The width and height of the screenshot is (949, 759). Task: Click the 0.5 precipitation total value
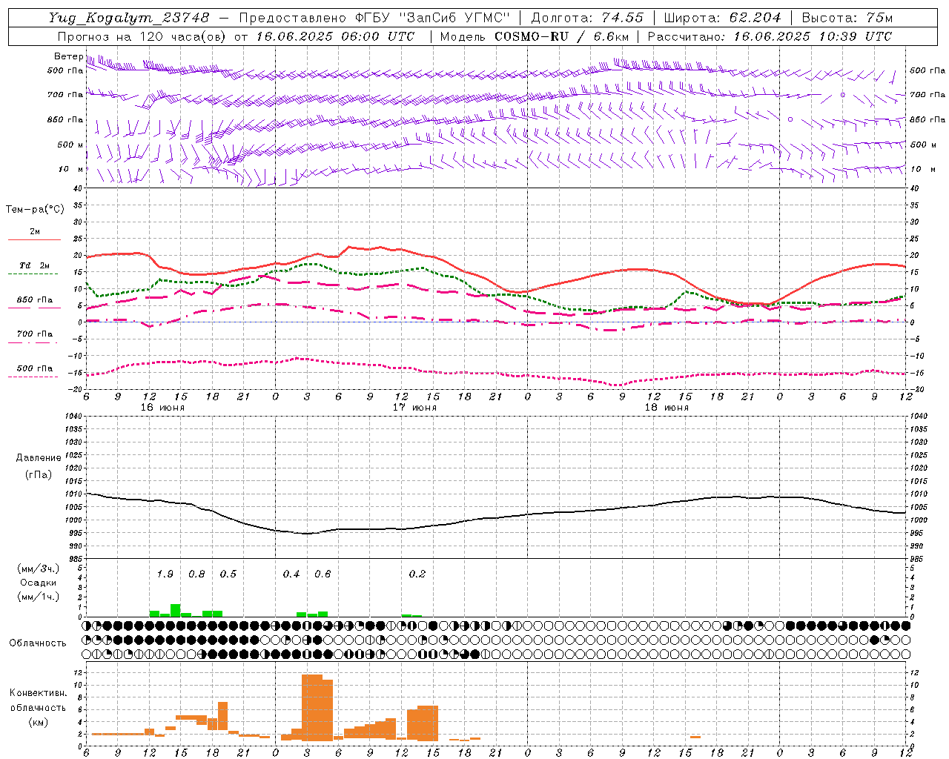tap(228, 574)
